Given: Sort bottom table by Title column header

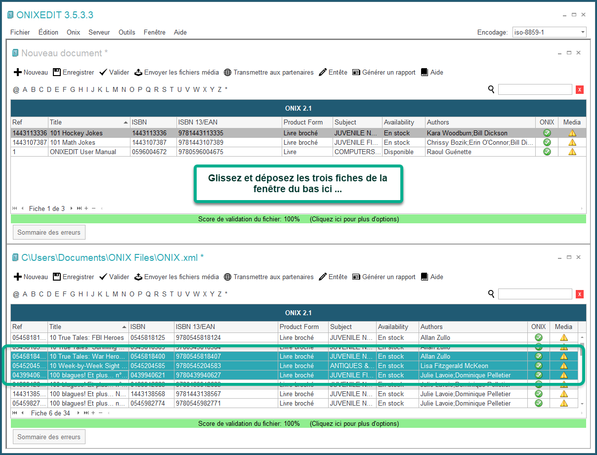Looking at the screenshot, I should [88, 327].
